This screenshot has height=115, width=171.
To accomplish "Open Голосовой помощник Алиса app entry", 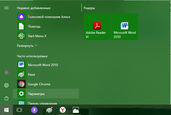I will pos(46,17).
